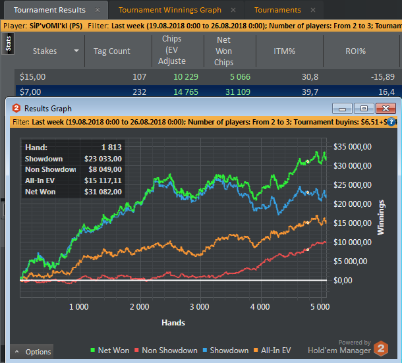Toggle the All-In EV legend series
Viewport: 402px width, 363px height.
pyautogui.click(x=272, y=350)
